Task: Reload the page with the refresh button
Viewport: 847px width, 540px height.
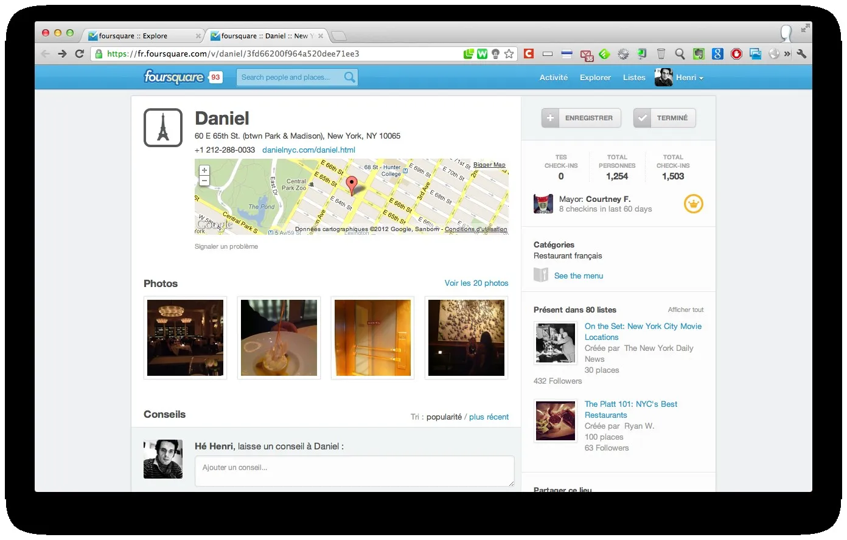Action: tap(79, 54)
